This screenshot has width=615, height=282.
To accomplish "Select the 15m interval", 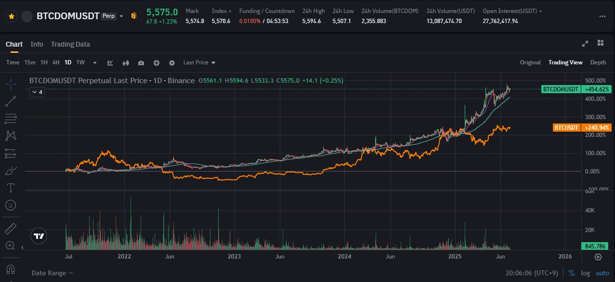I will tap(30, 62).
